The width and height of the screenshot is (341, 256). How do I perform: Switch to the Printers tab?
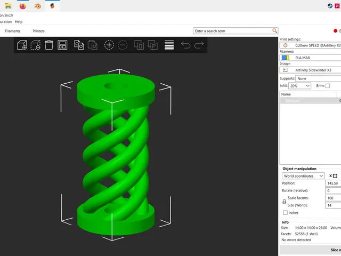pos(38,31)
